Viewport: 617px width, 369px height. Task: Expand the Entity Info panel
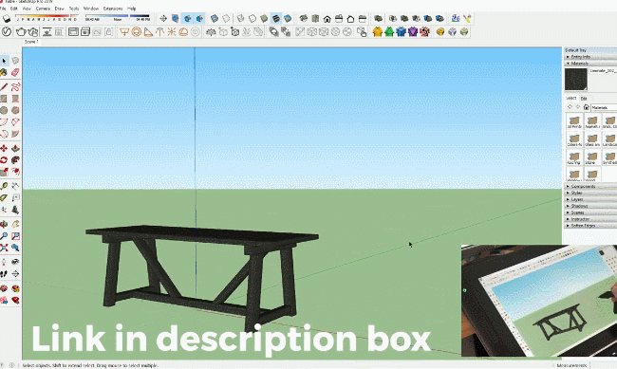[x=590, y=57]
